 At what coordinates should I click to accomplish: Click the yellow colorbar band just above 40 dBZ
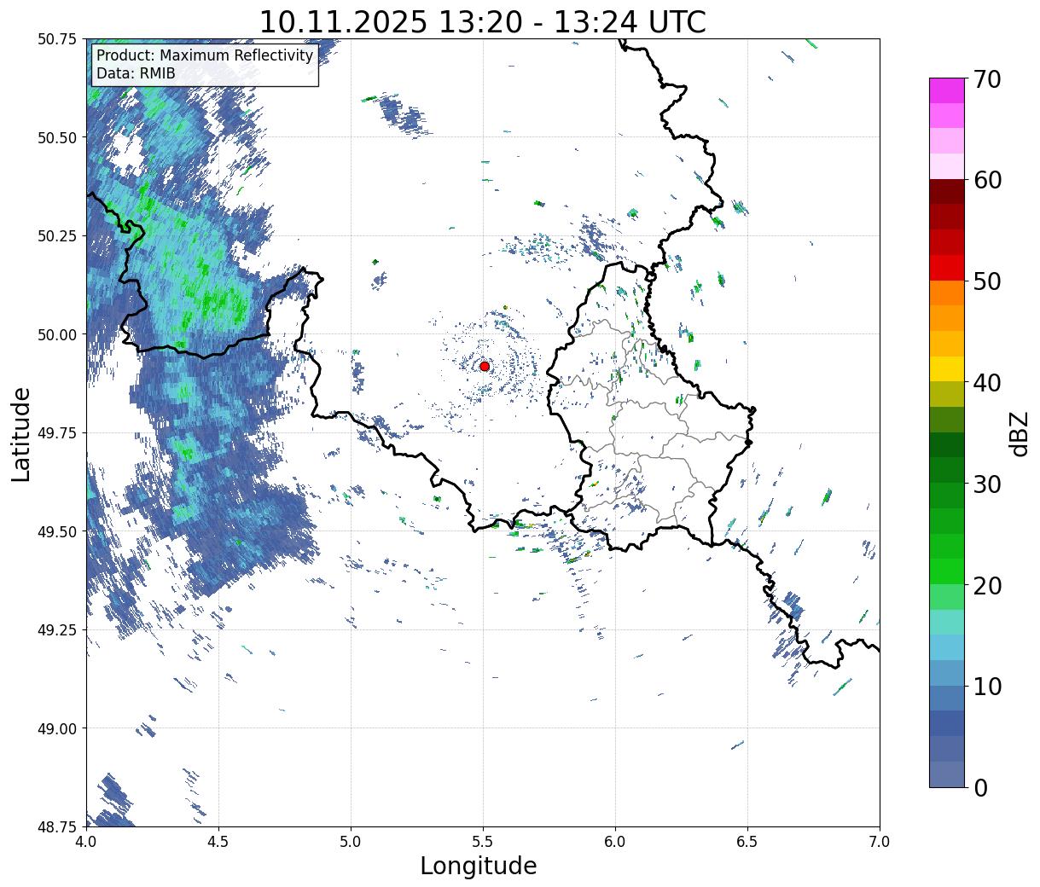(947, 368)
